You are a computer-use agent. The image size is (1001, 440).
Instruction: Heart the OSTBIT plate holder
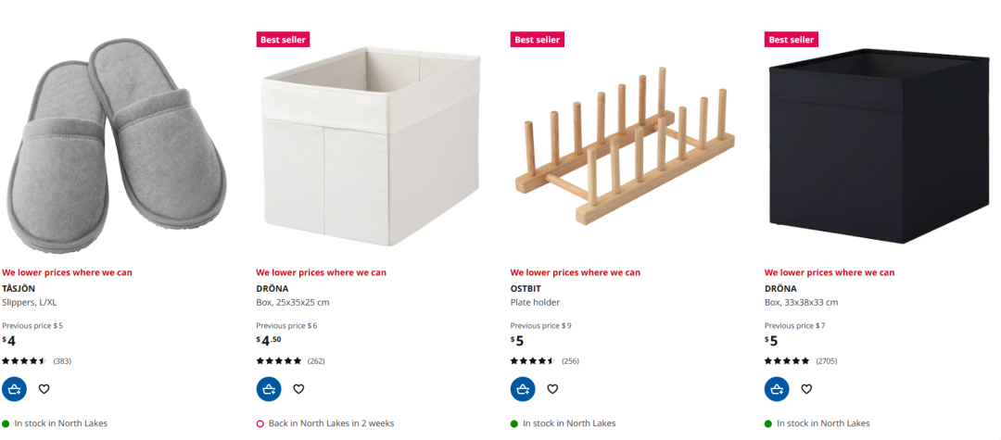tap(552, 389)
